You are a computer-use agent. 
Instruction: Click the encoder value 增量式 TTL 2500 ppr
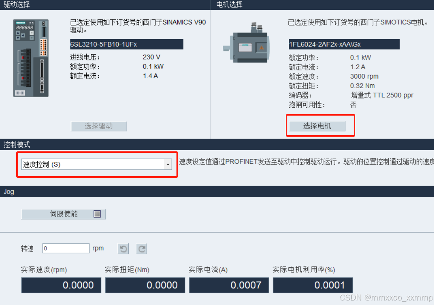(382, 95)
